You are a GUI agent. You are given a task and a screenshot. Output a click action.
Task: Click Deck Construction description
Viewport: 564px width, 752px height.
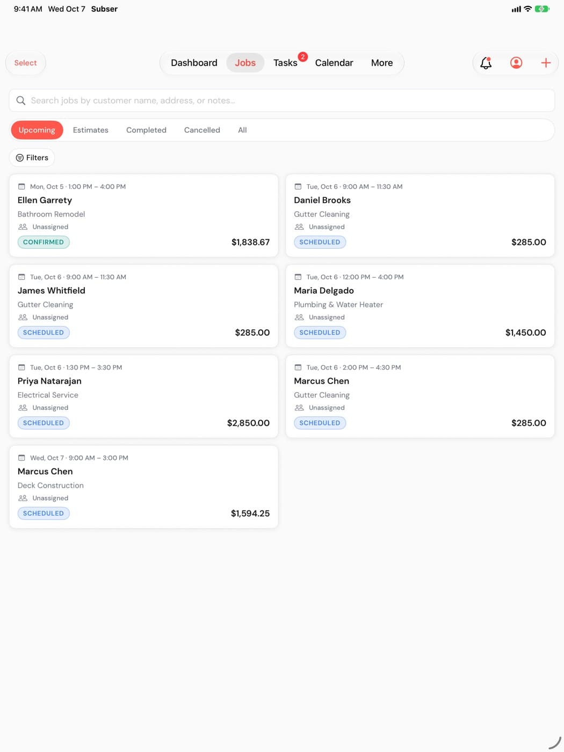pyautogui.click(x=50, y=486)
